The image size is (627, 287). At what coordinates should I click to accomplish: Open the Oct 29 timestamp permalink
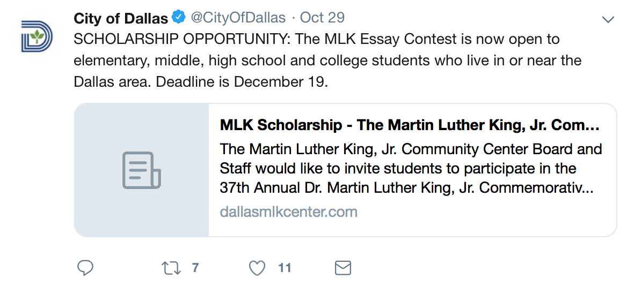coord(322,18)
